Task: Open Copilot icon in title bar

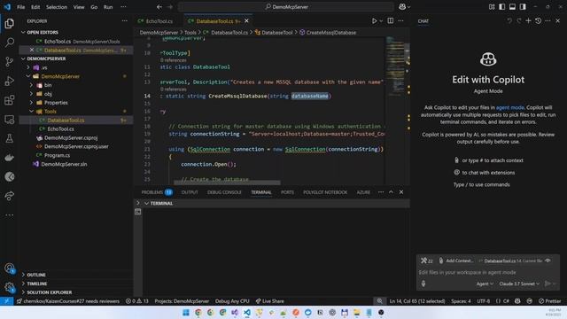Action: 402,7
